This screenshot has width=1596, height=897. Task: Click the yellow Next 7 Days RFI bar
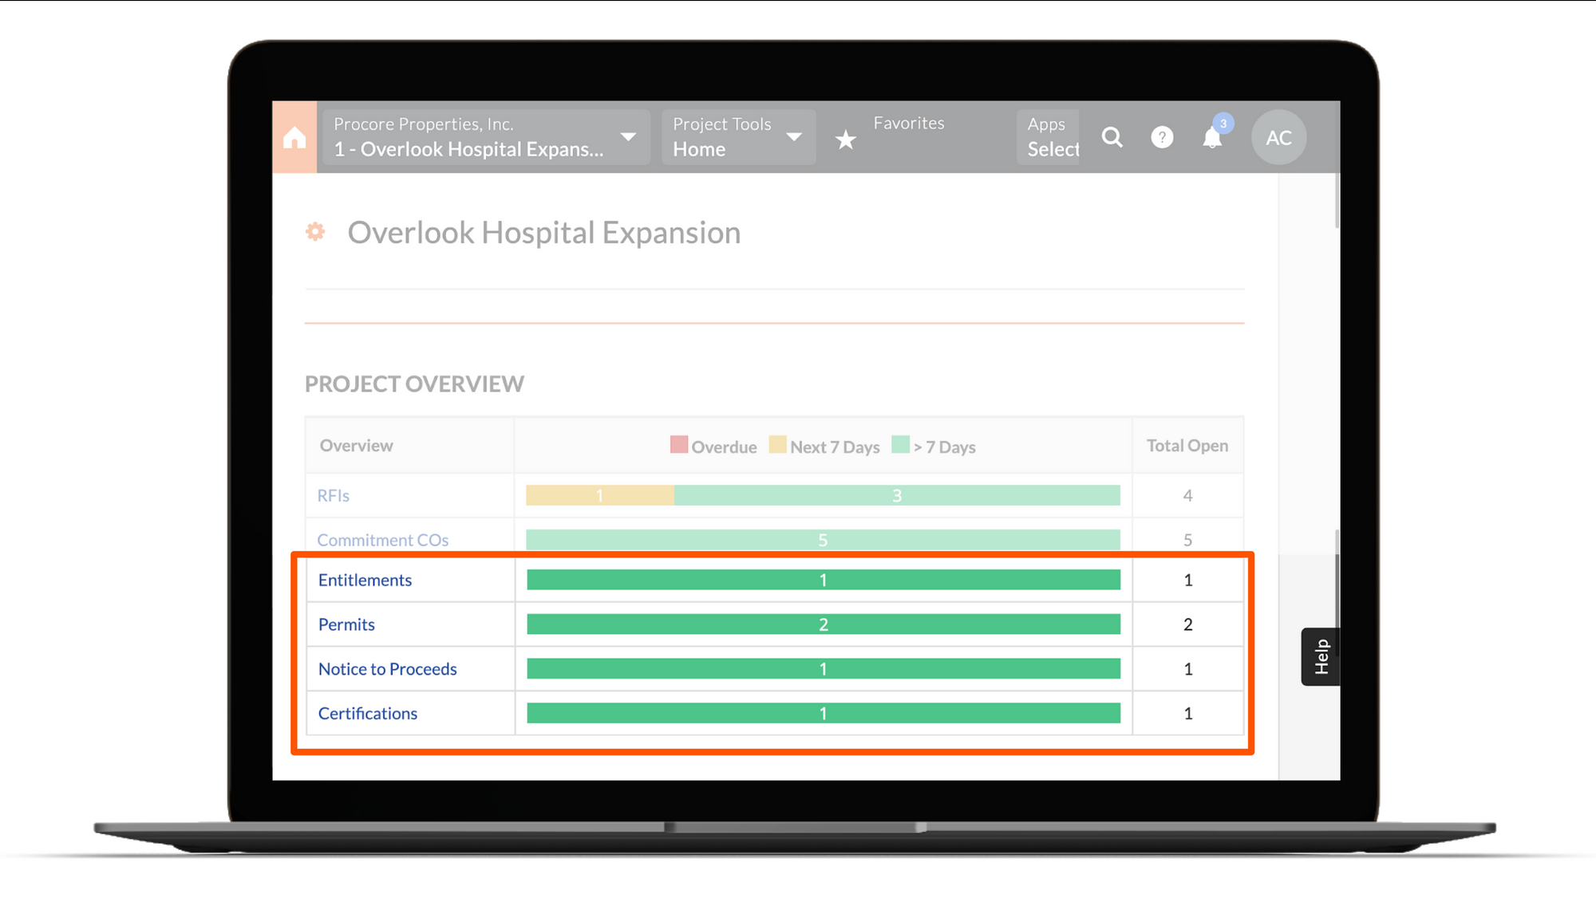[599, 496]
